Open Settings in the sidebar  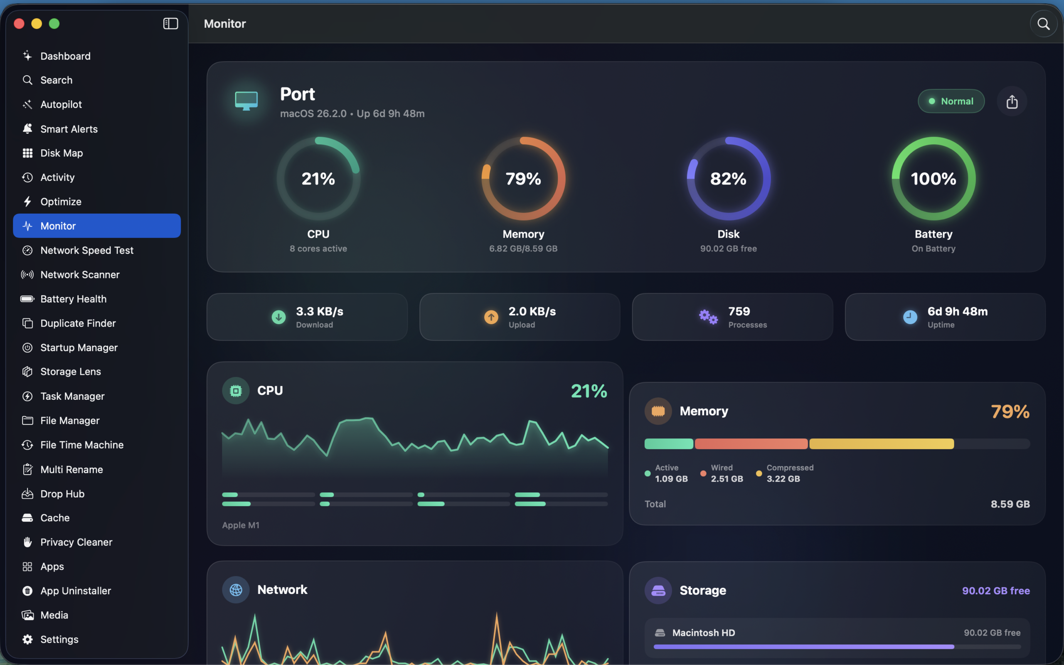tap(97, 640)
